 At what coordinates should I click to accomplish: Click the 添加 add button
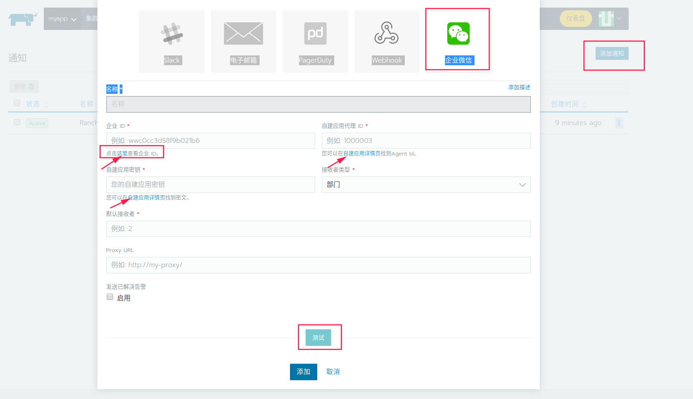303,372
